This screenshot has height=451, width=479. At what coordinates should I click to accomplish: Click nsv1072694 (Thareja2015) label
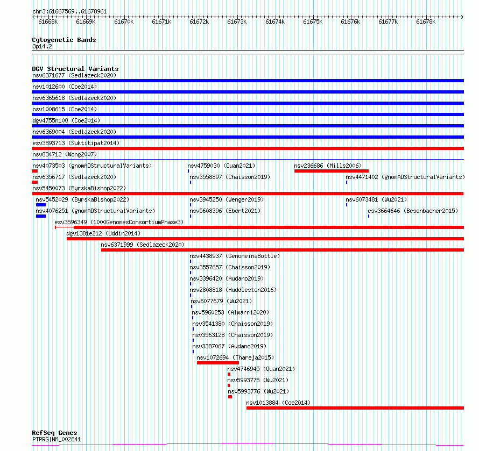pos(235,357)
